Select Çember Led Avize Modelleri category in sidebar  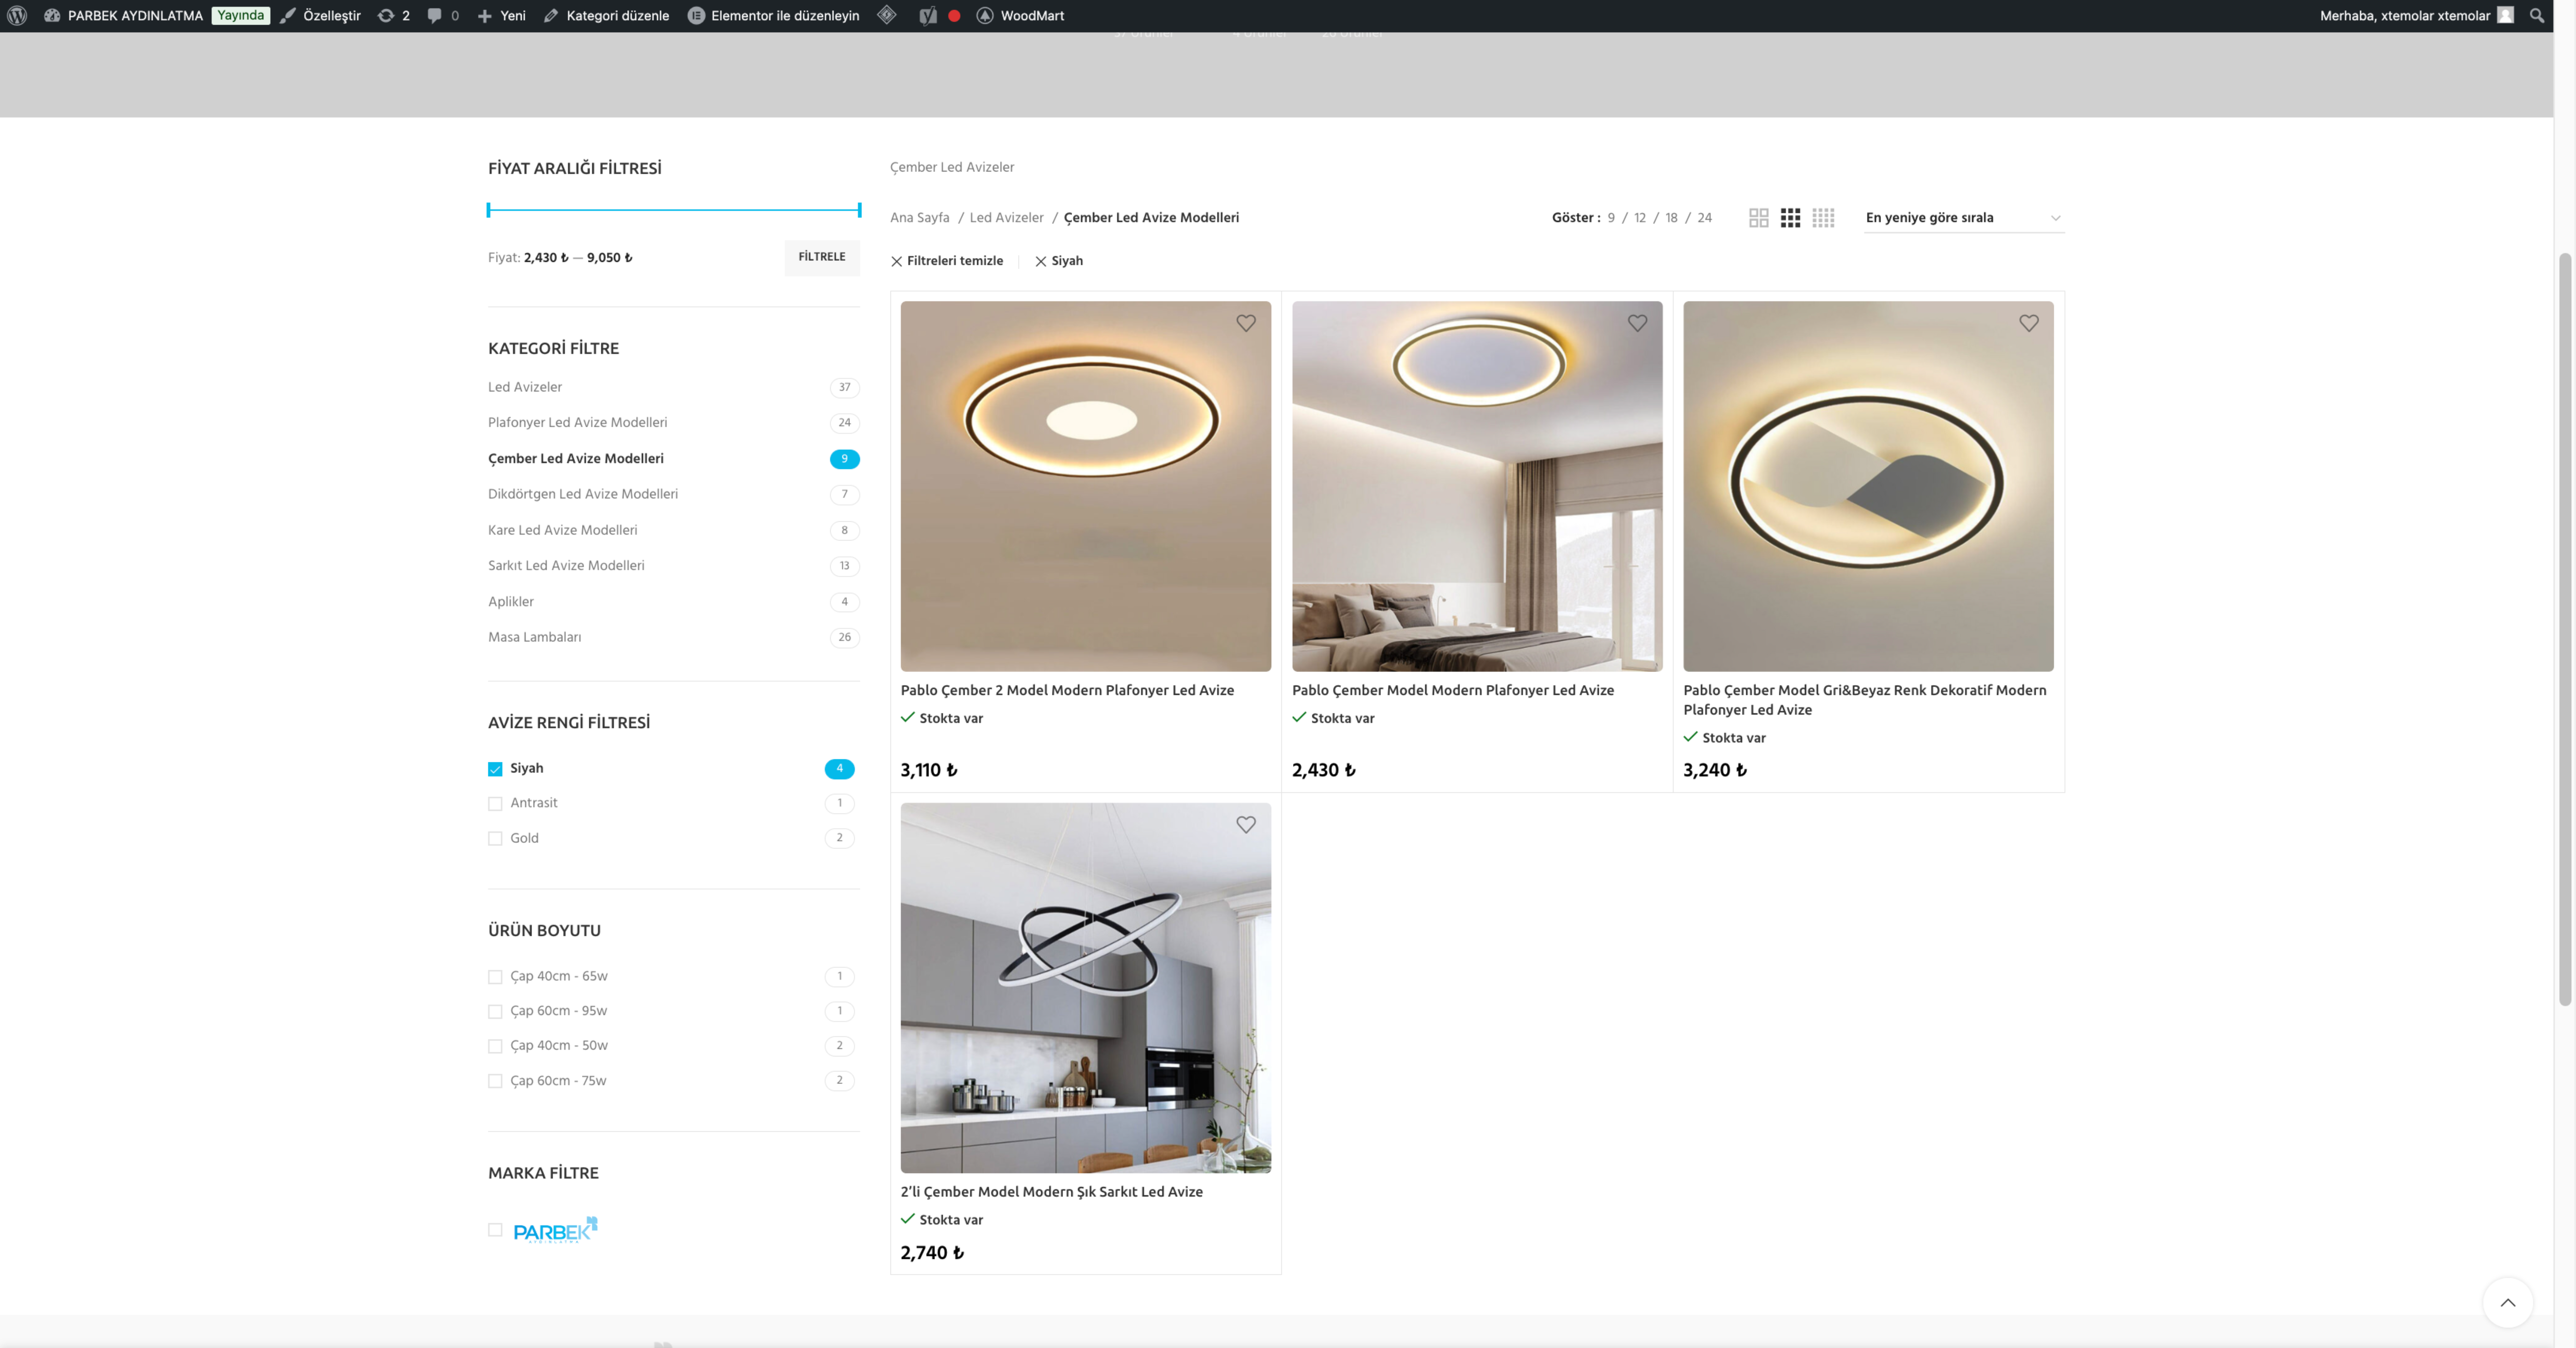576,459
